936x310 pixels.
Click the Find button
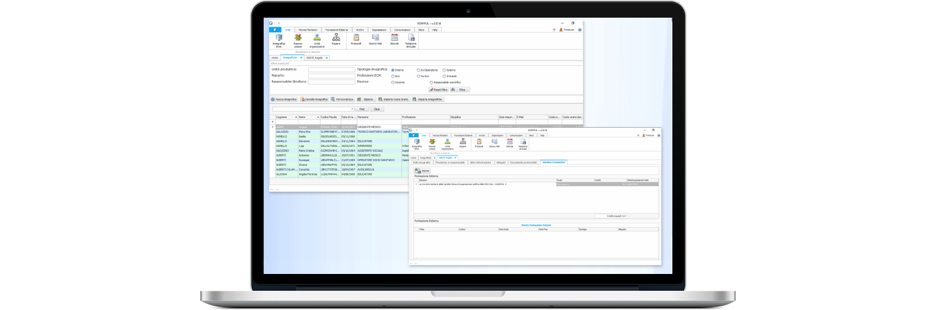click(x=362, y=109)
